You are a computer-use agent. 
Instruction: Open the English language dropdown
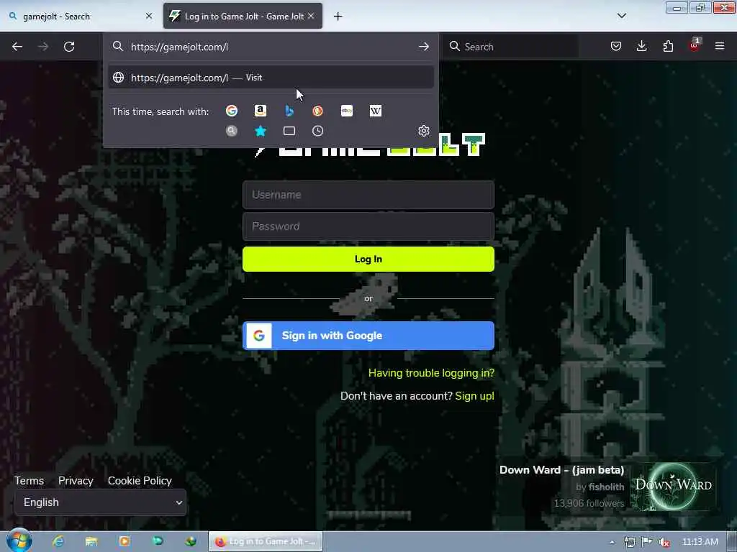[101, 502]
